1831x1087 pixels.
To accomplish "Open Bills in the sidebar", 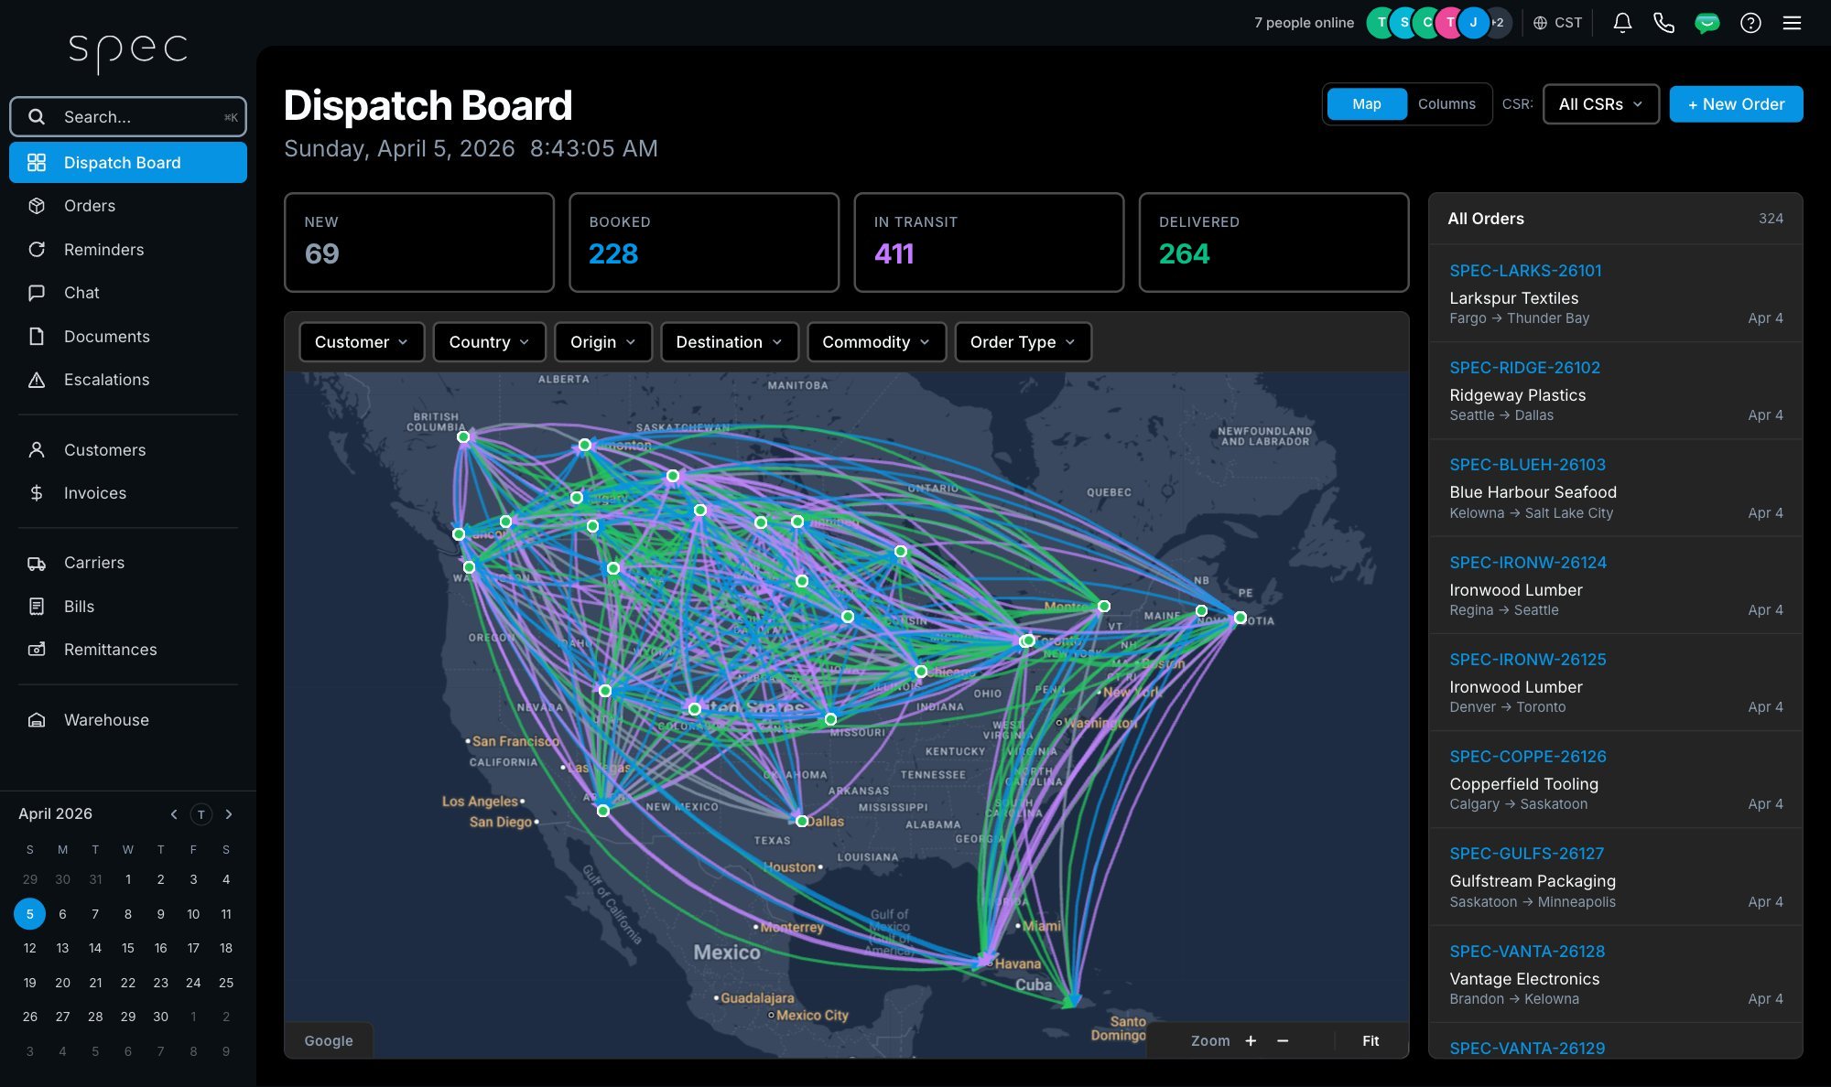I will pos(128,607).
